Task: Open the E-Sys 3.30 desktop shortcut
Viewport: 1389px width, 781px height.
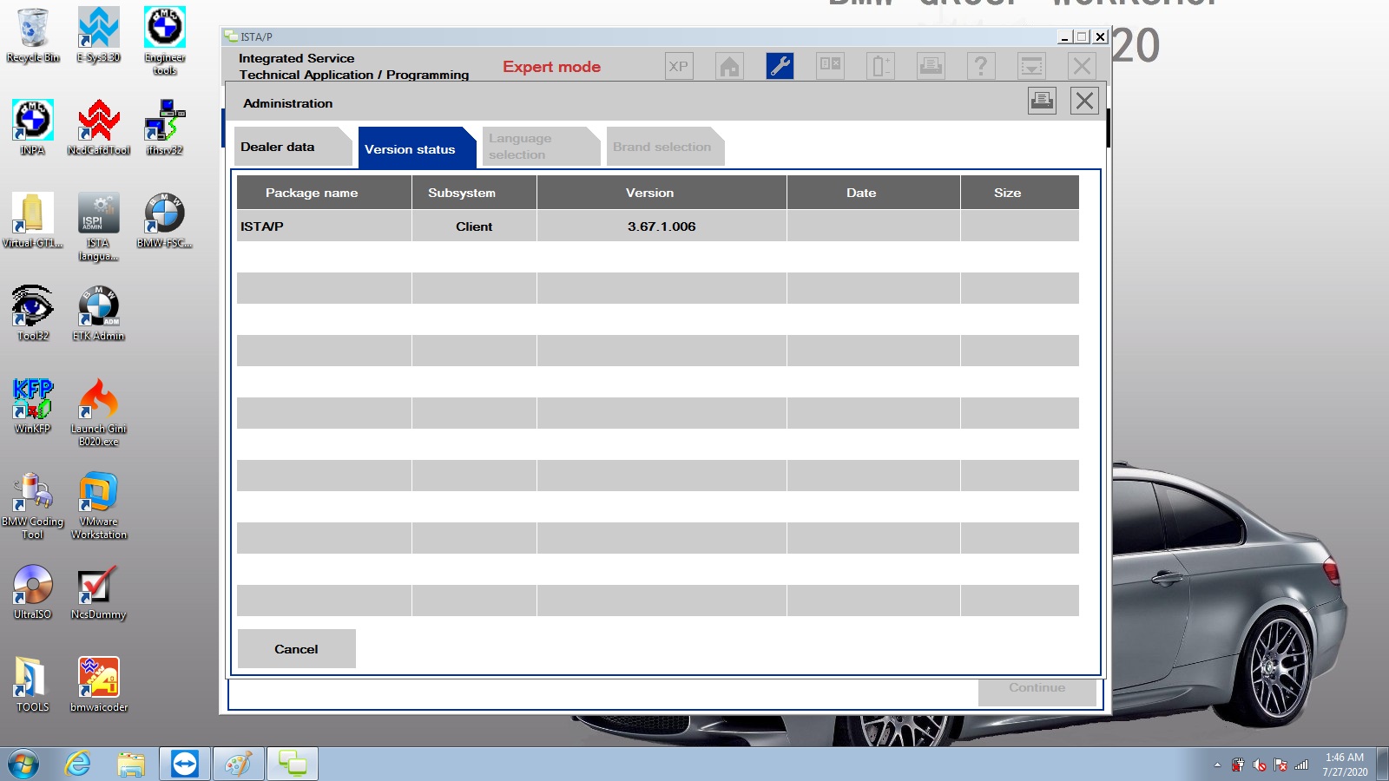Action: 98,36
